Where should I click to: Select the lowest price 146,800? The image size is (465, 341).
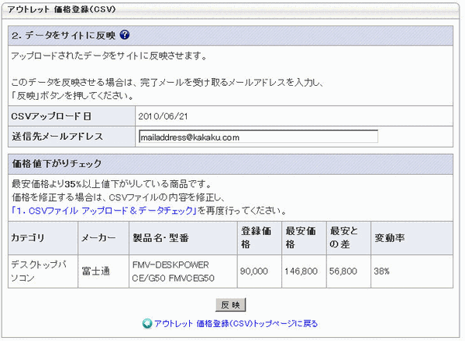(x=301, y=271)
